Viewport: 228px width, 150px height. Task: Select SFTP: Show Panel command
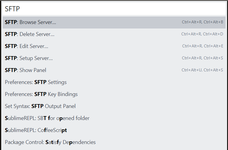point(26,70)
